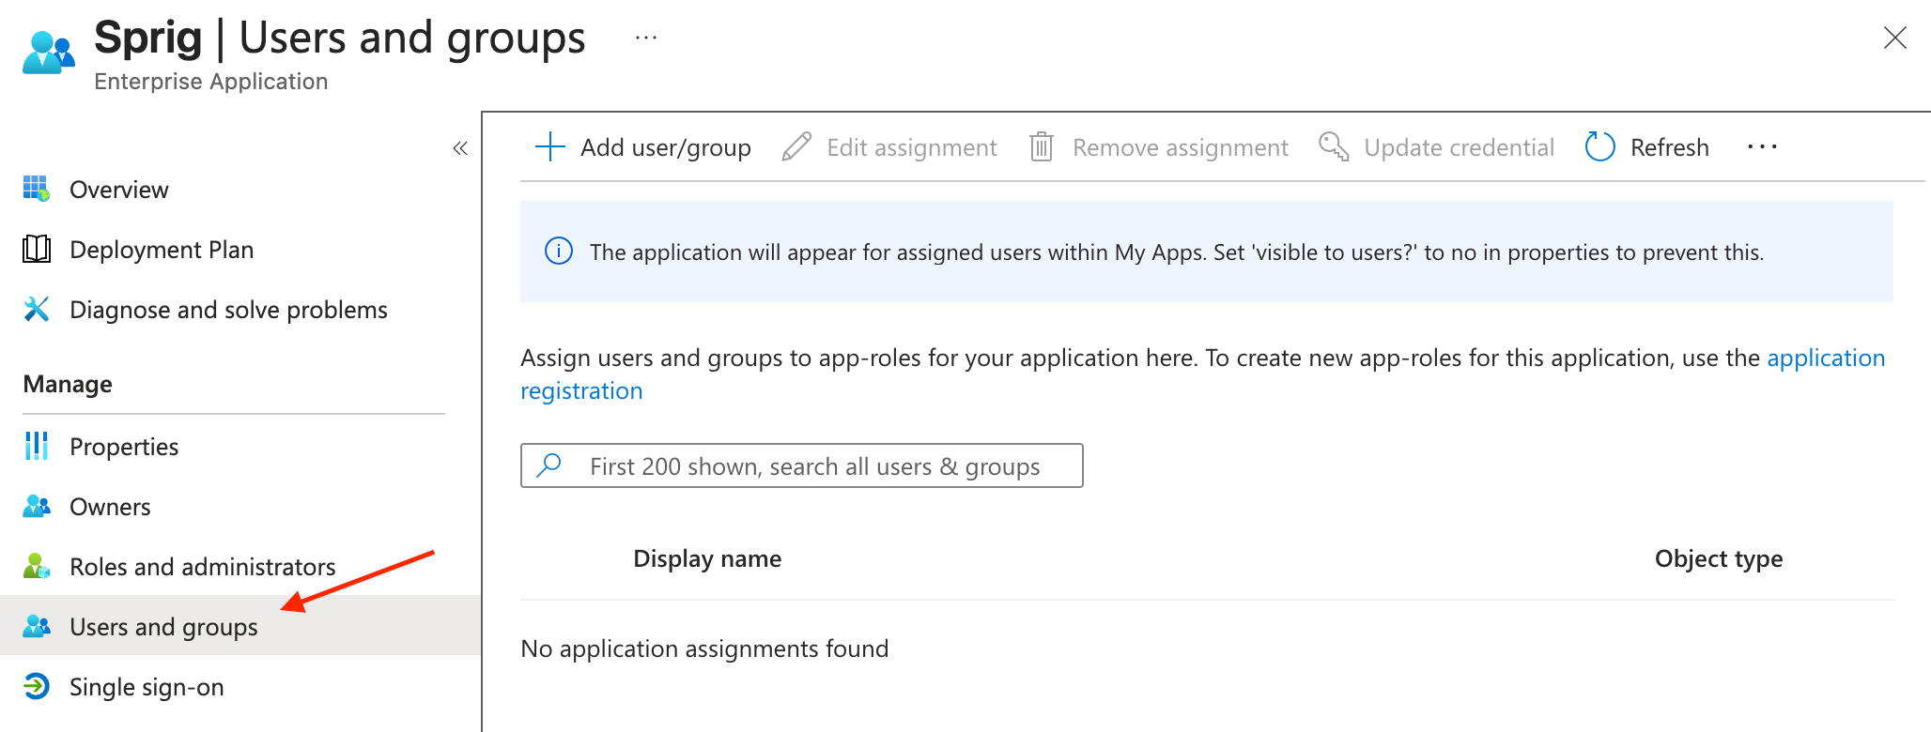Image resolution: width=1931 pixels, height=732 pixels.
Task: Close the Users and groups blade
Action: (1895, 38)
